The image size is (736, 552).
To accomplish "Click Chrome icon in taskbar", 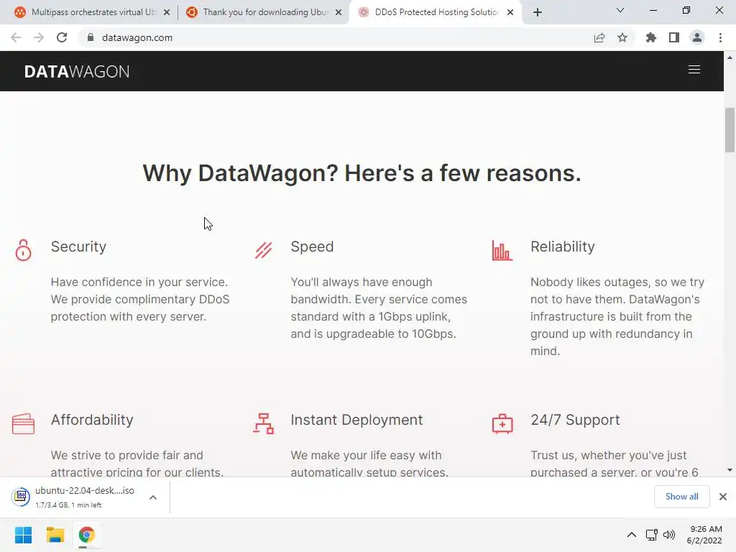I will tap(86, 535).
